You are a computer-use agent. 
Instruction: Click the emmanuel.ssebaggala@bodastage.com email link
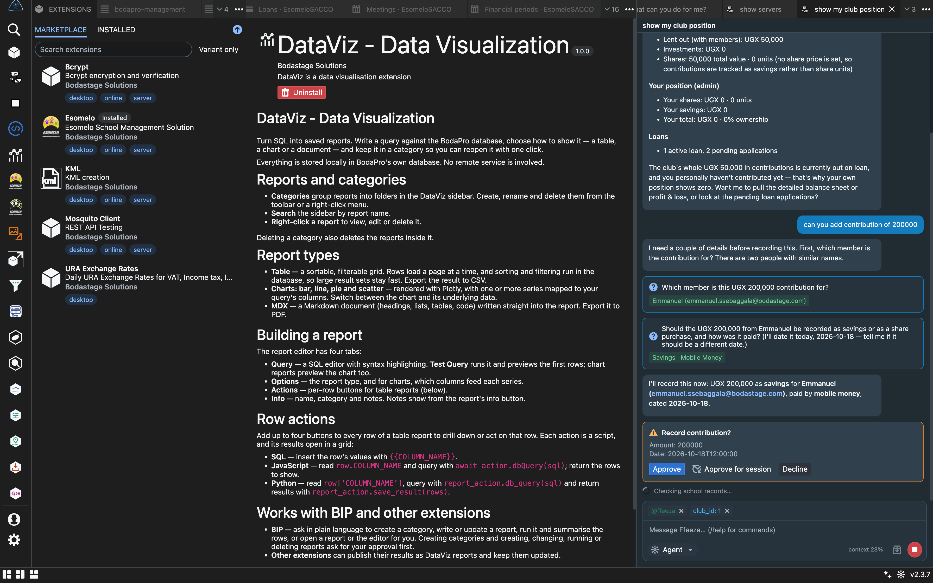click(x=717, y=393)
